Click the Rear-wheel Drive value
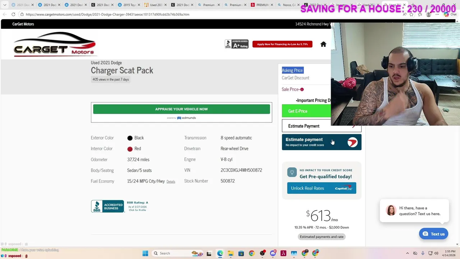Screen dimensions: 460x259 coord(234,149)
